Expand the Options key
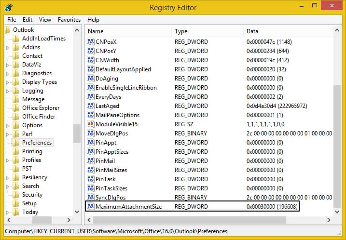 tap(8, 126)
